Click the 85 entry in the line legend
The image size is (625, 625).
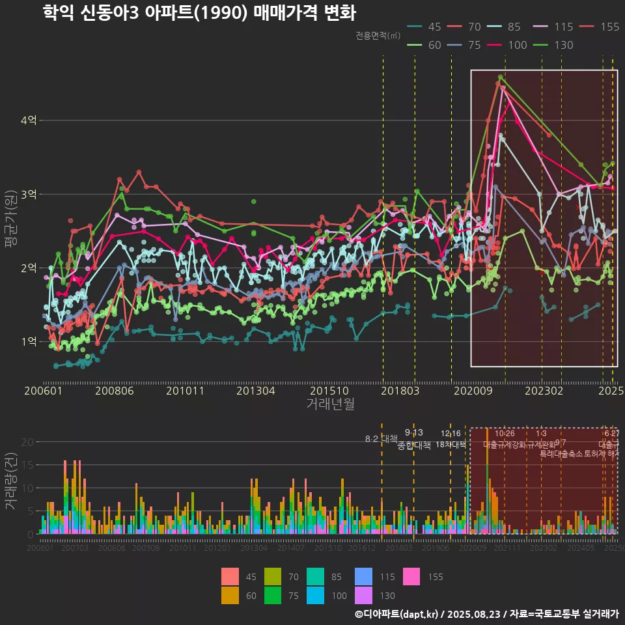(504, 27)
